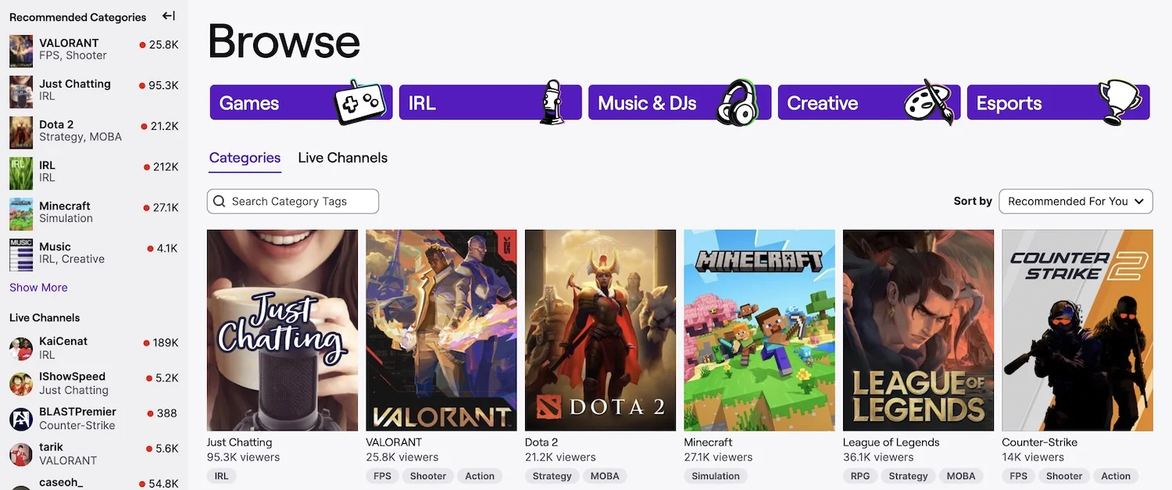Select the Minecraft sidebar category icon
The image size is (1172, 490).
(x=21, y=213)
